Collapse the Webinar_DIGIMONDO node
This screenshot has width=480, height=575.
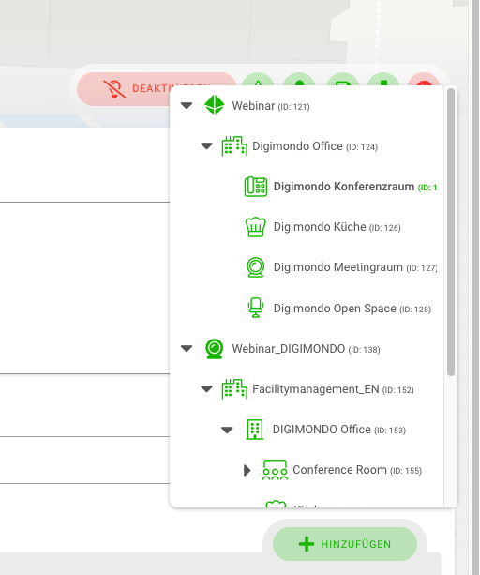187,348
